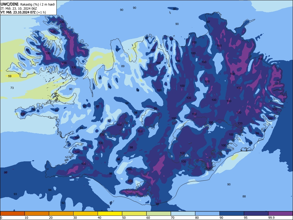Click the legend label 30
This screenshot has width=293, height=220.
[x=75, y=218]
